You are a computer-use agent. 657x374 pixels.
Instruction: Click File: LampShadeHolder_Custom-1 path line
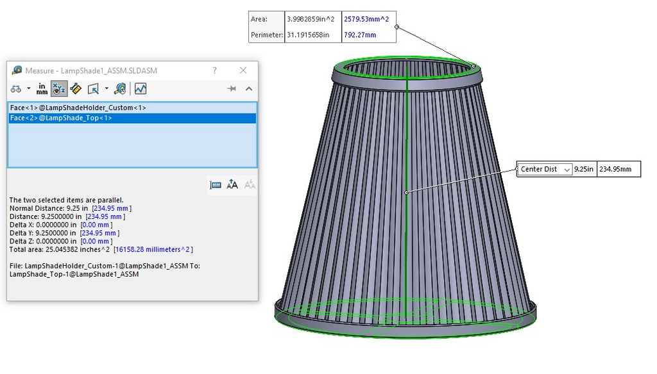tap(105, 266)
